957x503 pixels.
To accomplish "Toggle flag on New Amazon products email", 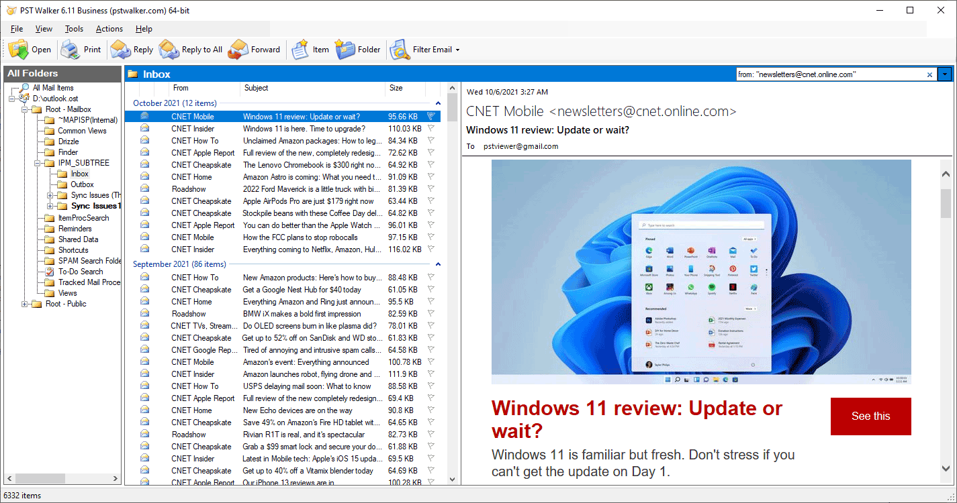I will click(x=431, y=278).
